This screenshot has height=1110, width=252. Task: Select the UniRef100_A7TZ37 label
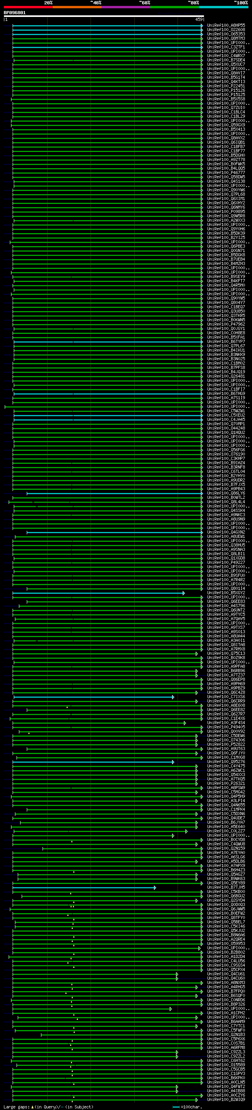pyautogui.click(x=226, y=675)
